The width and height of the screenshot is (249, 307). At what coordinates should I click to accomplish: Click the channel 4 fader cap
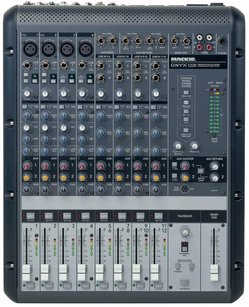82,273
